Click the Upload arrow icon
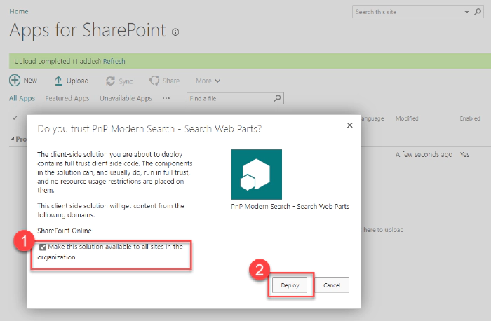The height and width of the screenshot is (321, 491). tap(58, 81)
